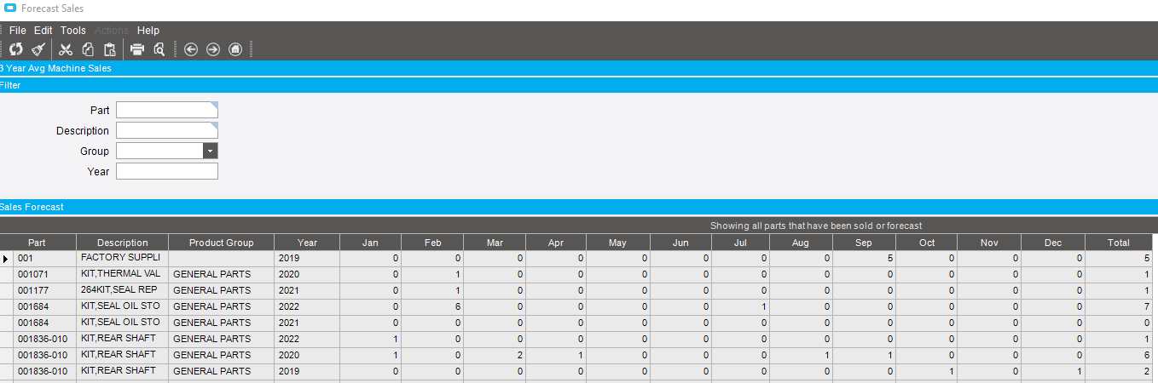Click the Clear broom icon
This screenshot has width=1158, height=383.
click(x=38, y=49)
